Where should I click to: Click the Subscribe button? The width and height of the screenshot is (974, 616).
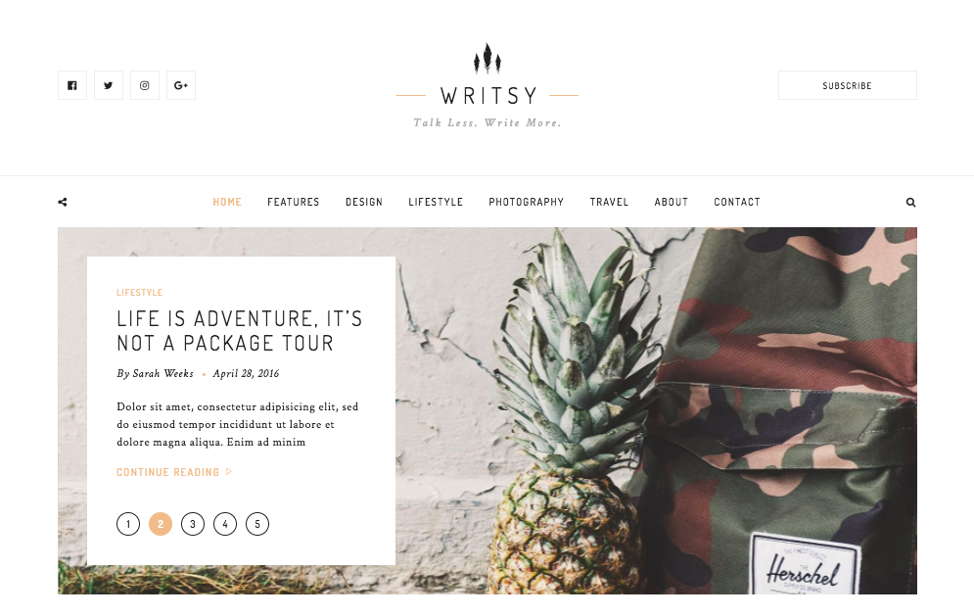(848, 85)
